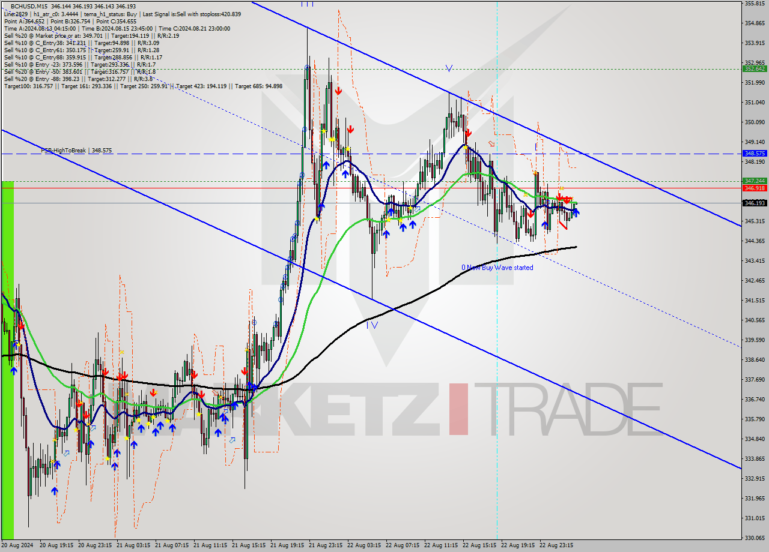
Task: Click the 333.865 price axis value
Action: pos(755,459)
